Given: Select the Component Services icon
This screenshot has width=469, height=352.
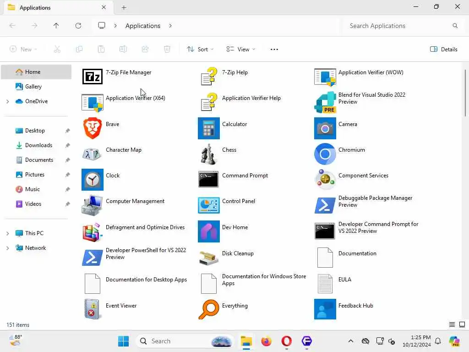Looking at the screenshot, I should (325, 179).
